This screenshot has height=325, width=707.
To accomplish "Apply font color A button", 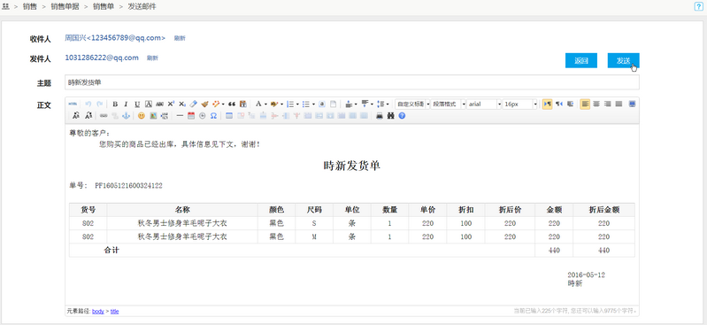I will tap(258, 104).
